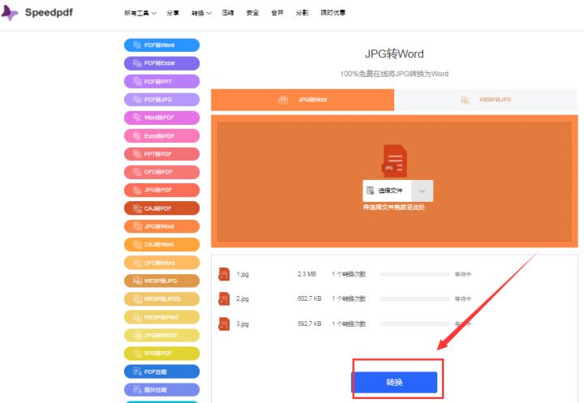
Task: Click the 等待中 status of 2.jpg
Action: click(x=463, y=298)
